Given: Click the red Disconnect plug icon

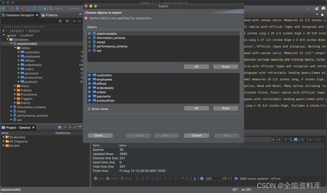Looking at the screenshot, I should click(22, 9).
